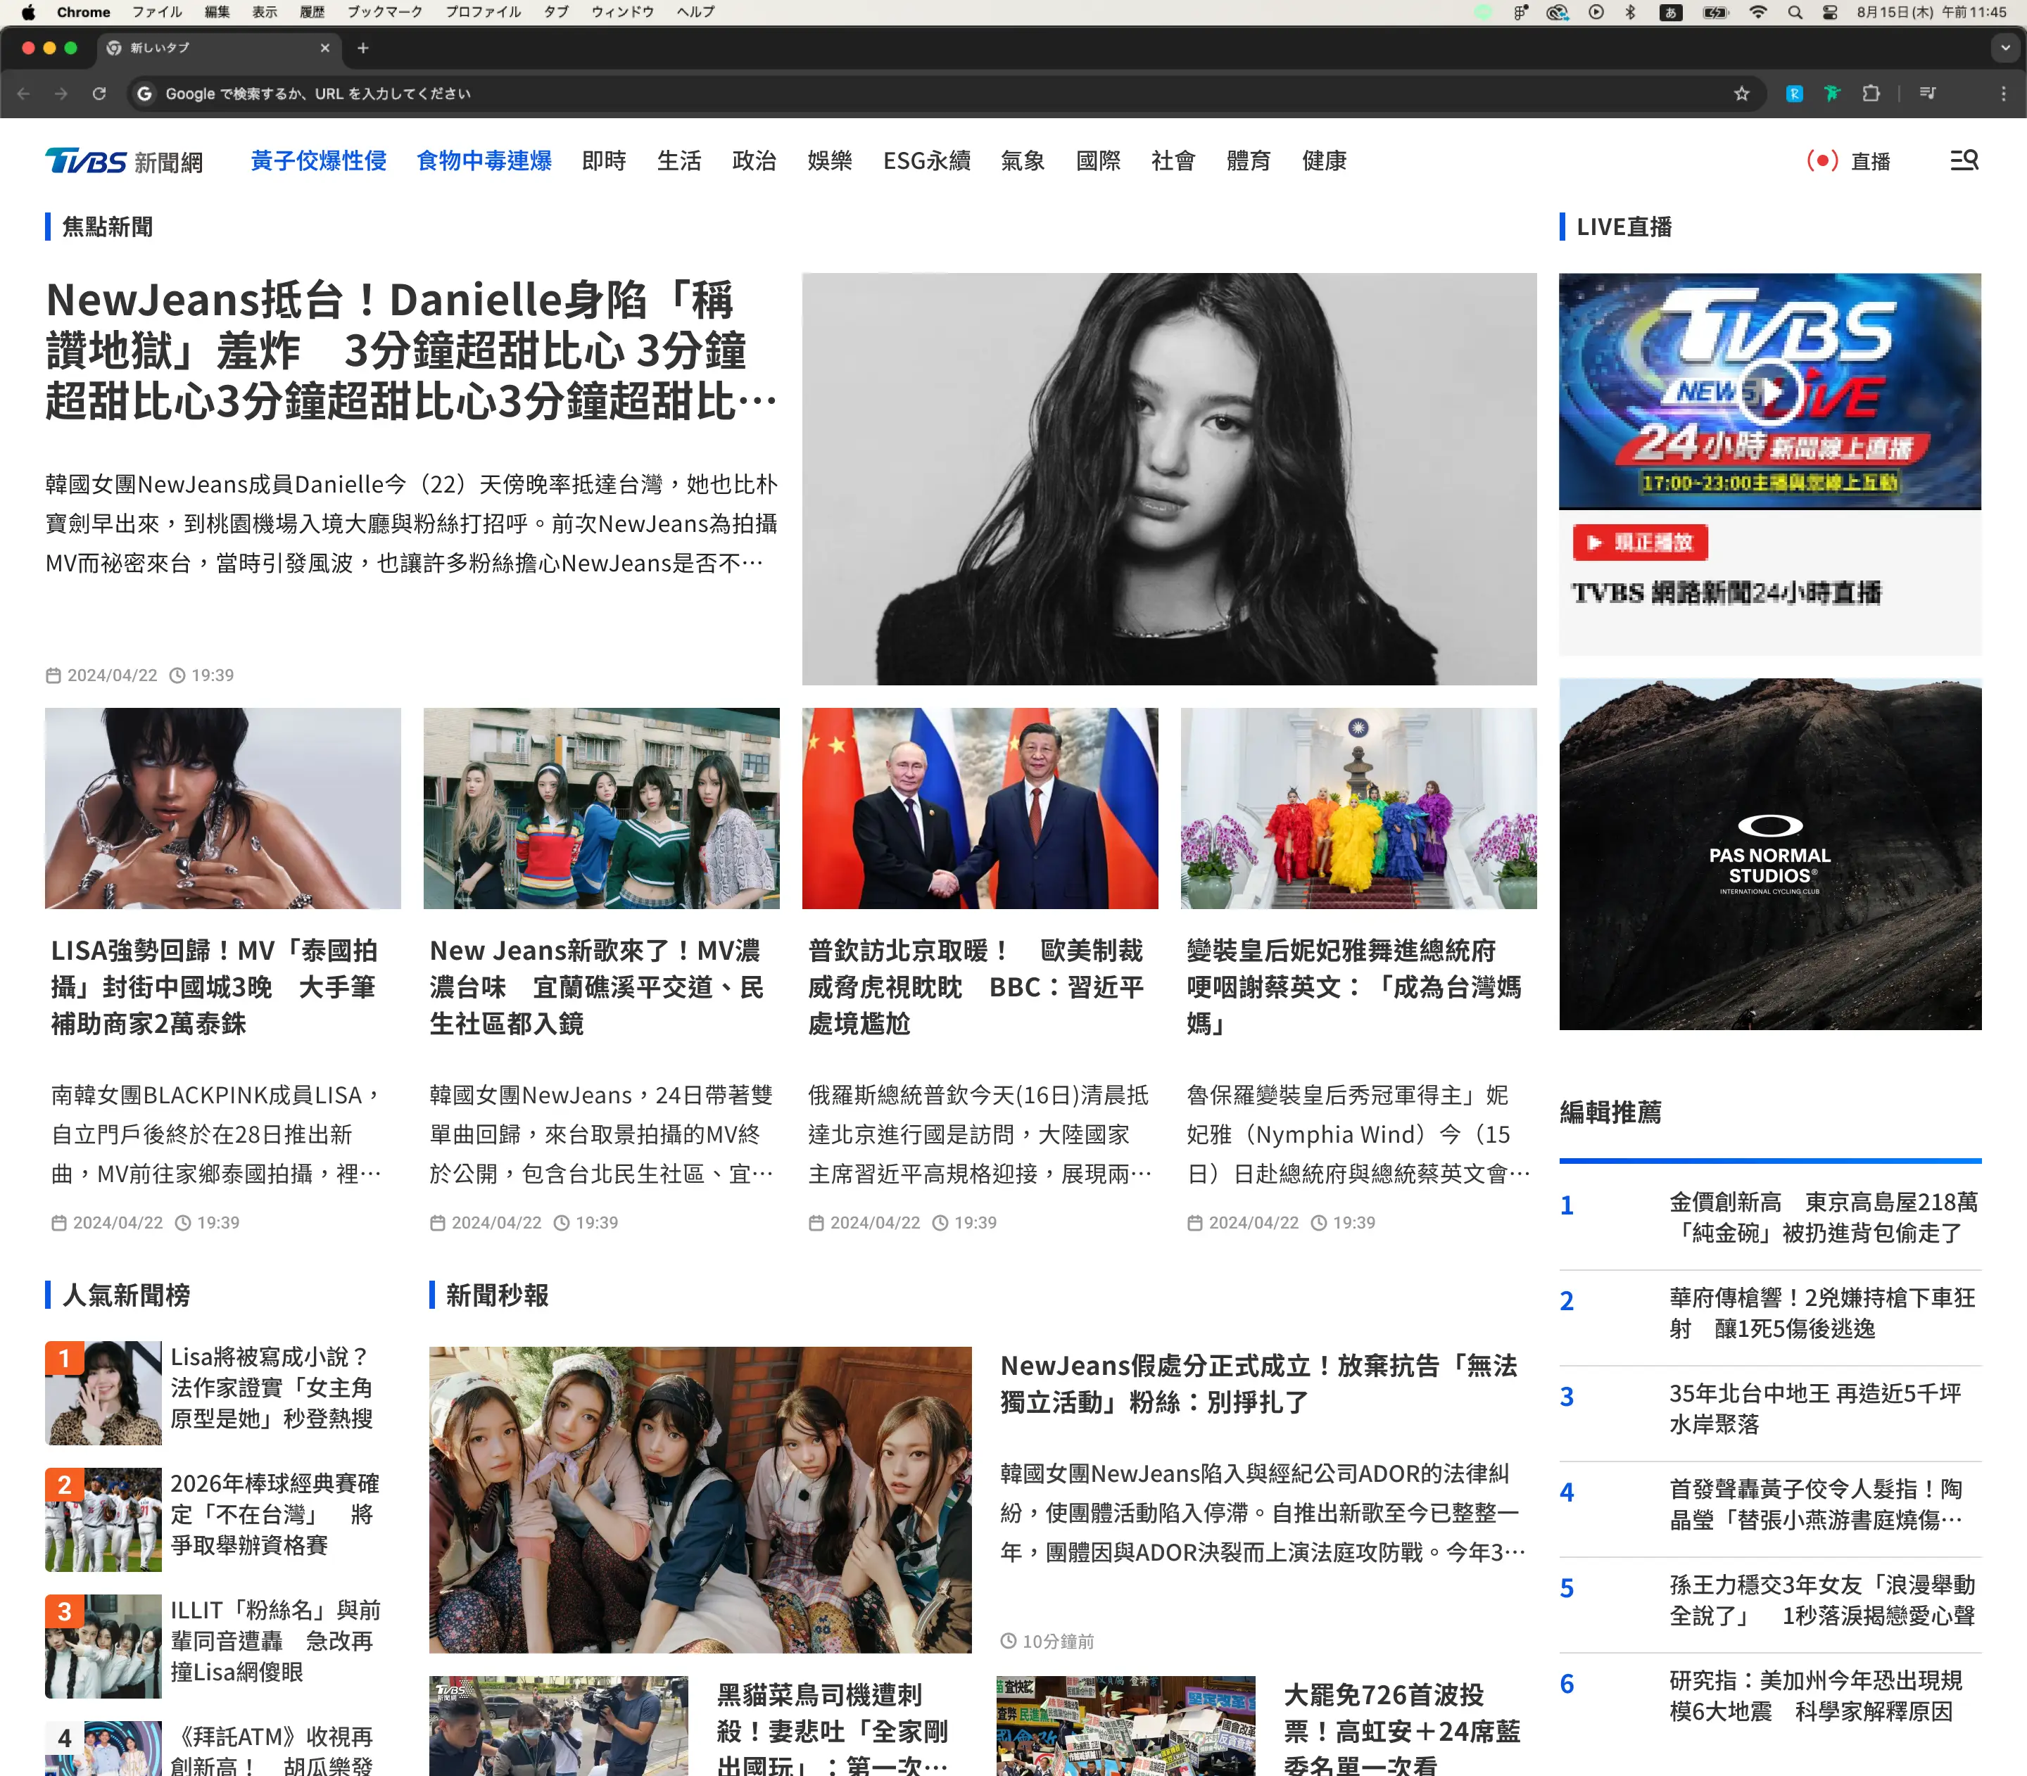Open the ブックマーク menu
This screenshot has height=1776, width=2027.
(x=384, y=12)
